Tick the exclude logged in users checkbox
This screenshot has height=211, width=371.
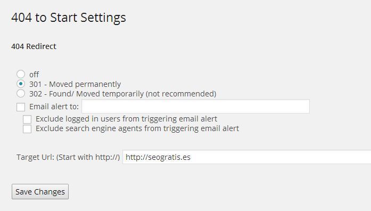point(27,119)
